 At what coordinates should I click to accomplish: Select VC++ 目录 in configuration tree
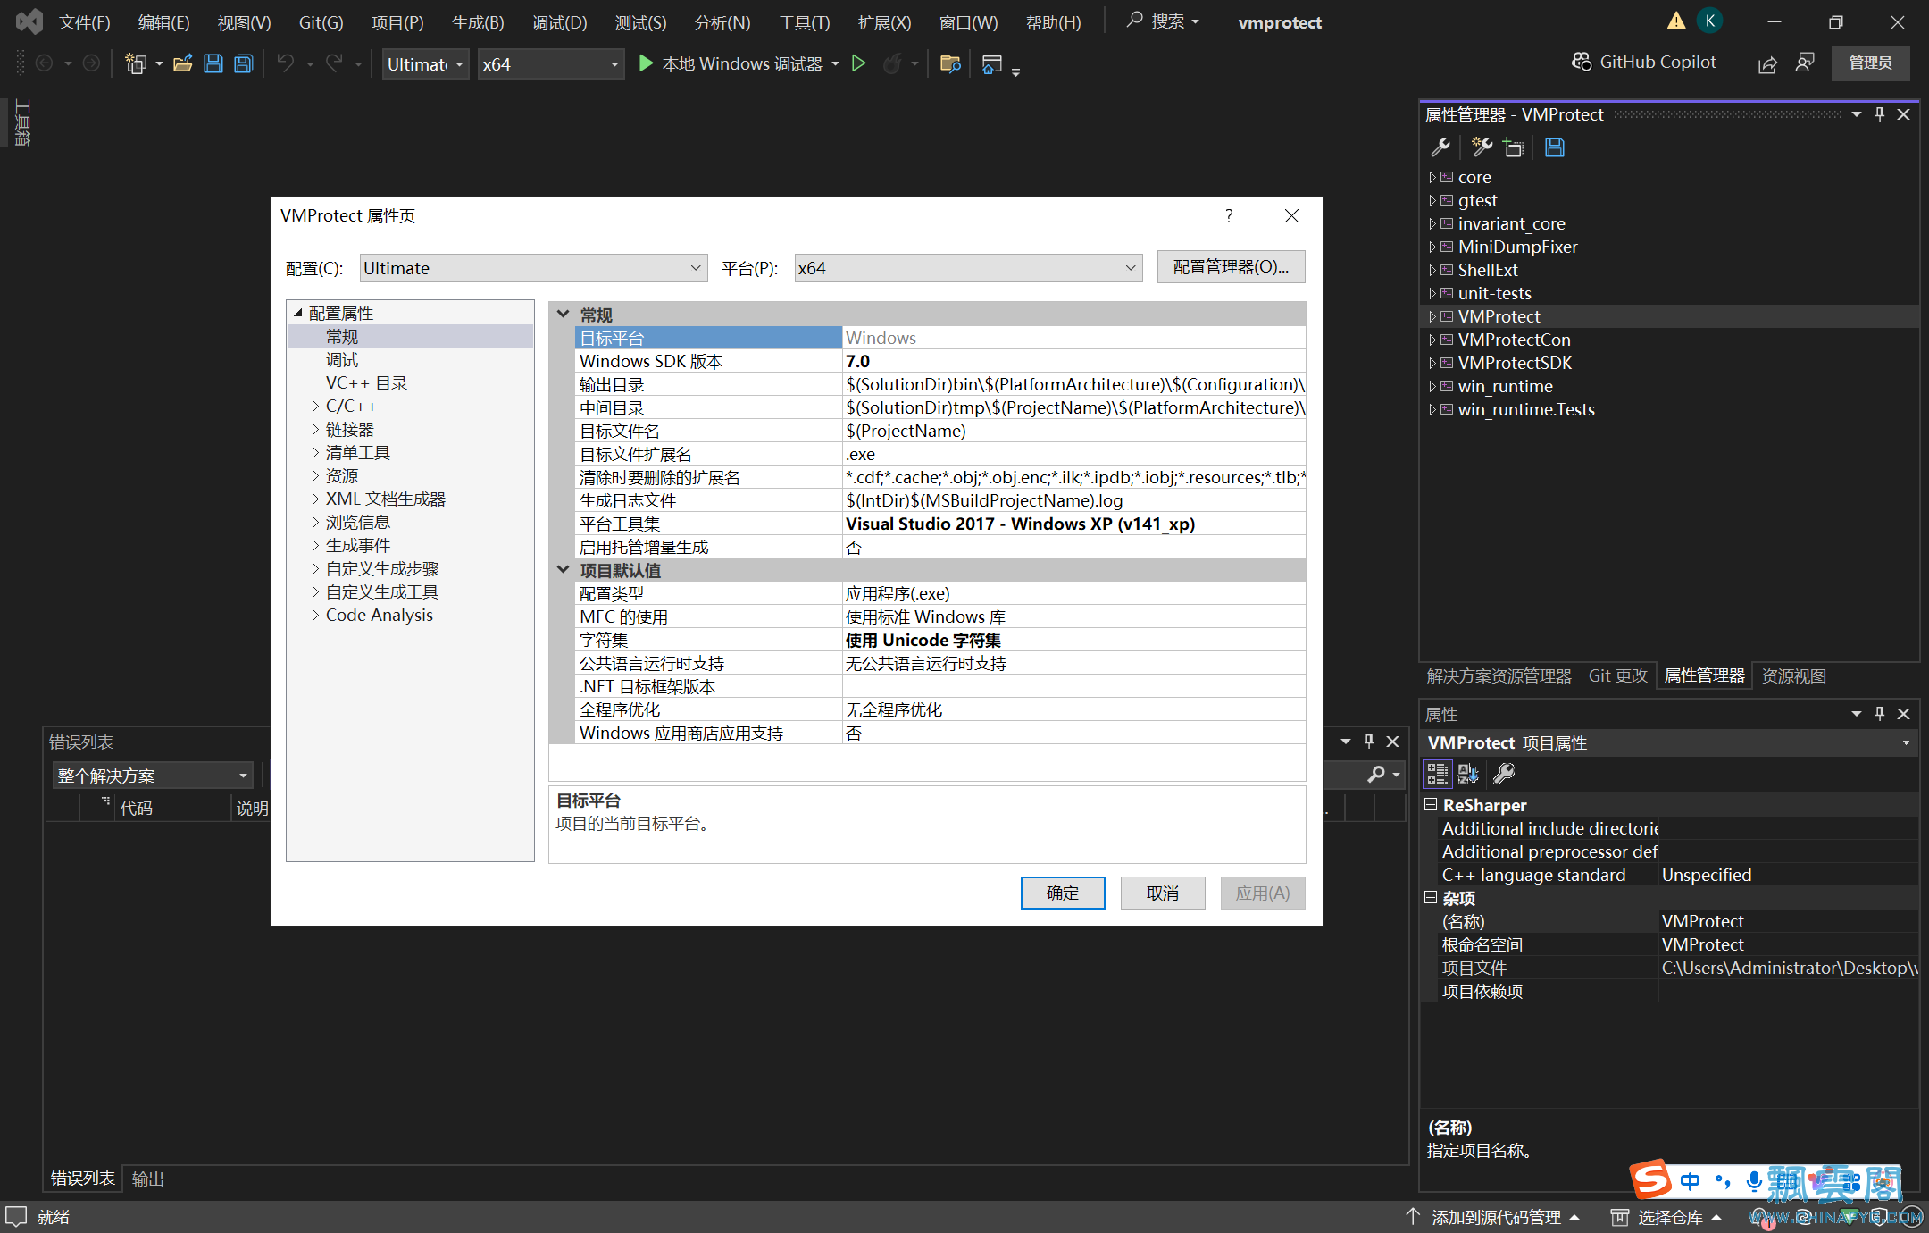click(366, 383)
